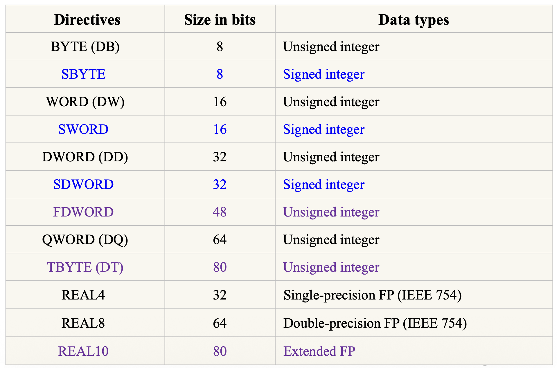Image resolution: width=557 pixels, height=368 pixels.
Task: Click the Data types column header
Action: (413, 20)
